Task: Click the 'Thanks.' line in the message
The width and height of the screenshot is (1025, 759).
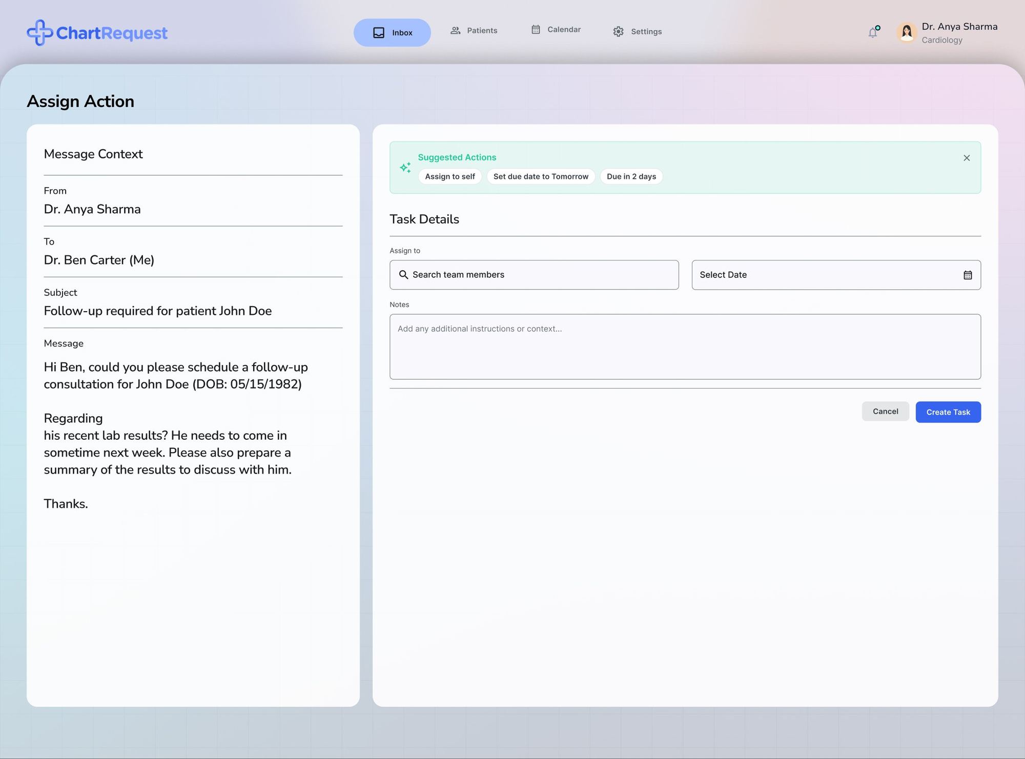Action: click(66, 504)
